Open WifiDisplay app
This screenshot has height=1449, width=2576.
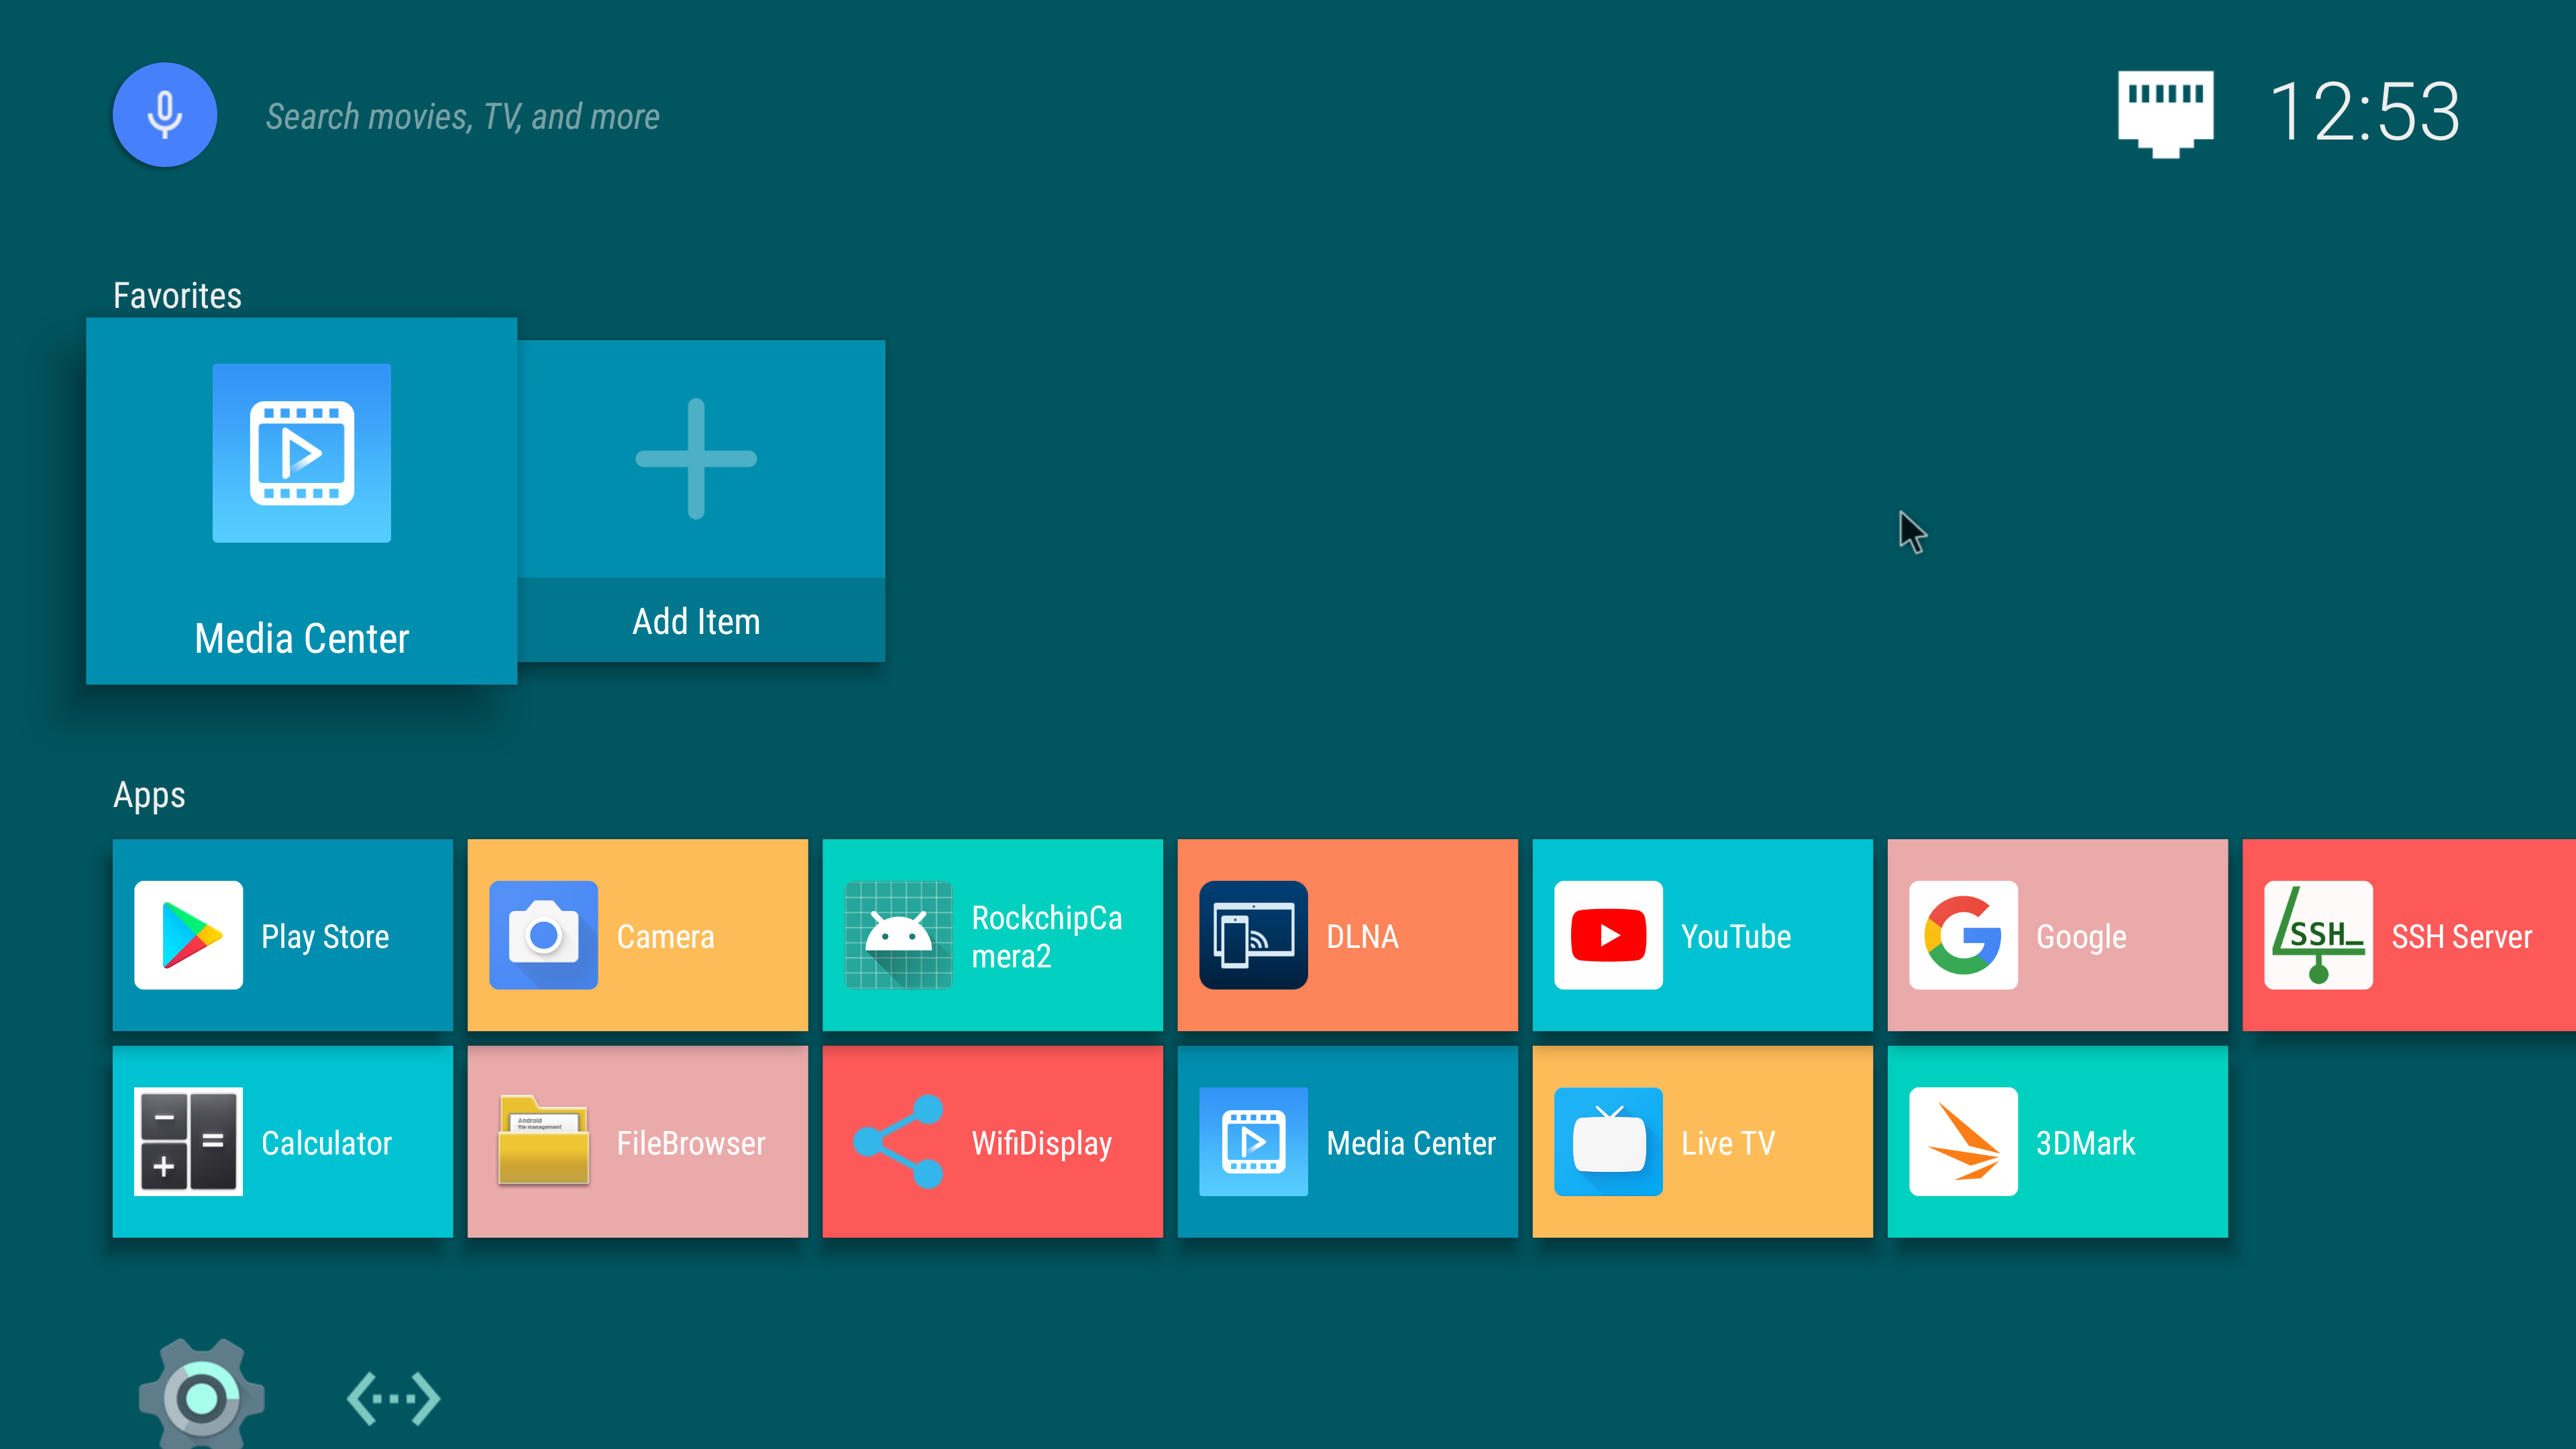(x=993, y=1142)
